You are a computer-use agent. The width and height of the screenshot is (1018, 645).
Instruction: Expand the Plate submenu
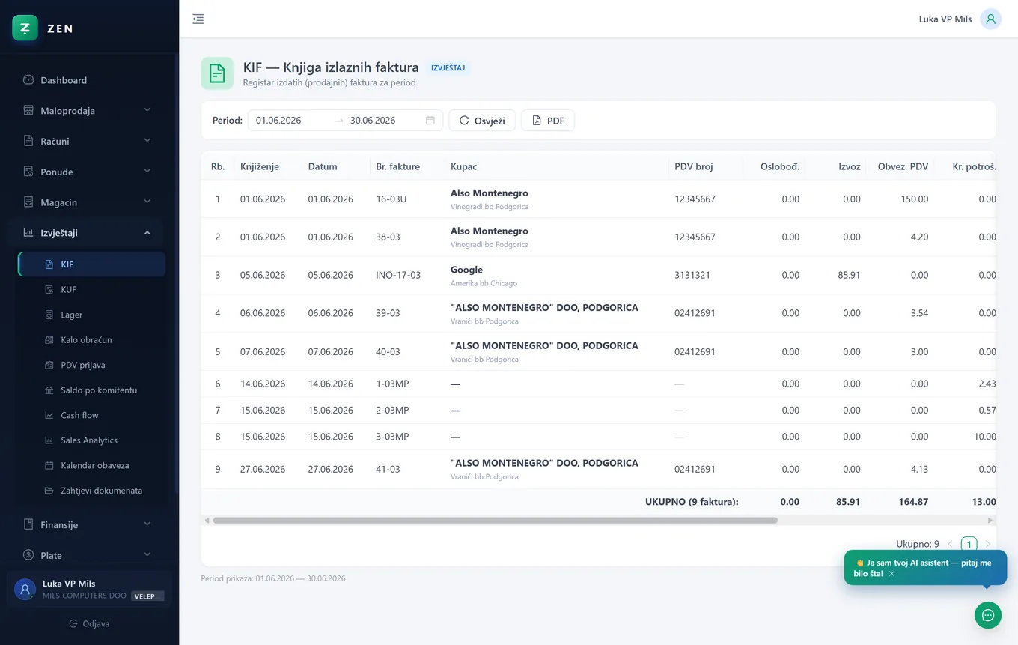tap(147, 555)
